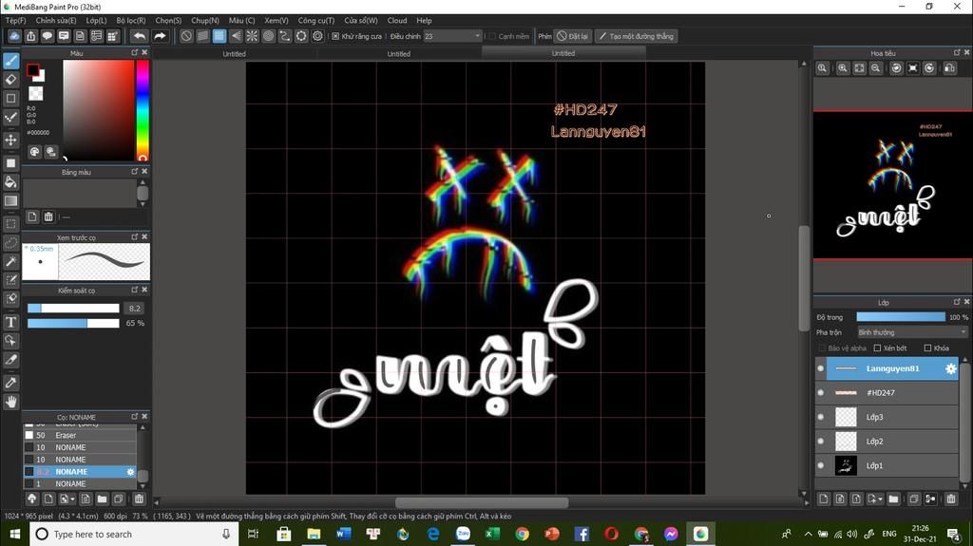Image resolution: width=973 pixels, height=546 pixels.
Task: Open the Tệp(F) menu
Action: tap(15, 21)
